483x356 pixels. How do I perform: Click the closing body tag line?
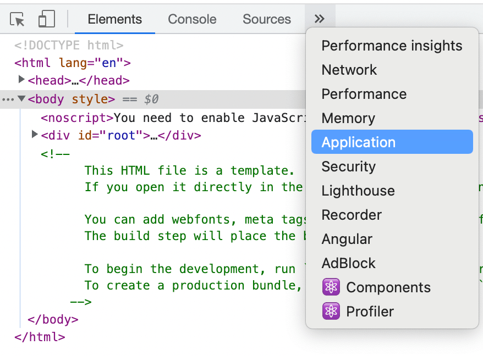tap(53, 319)
